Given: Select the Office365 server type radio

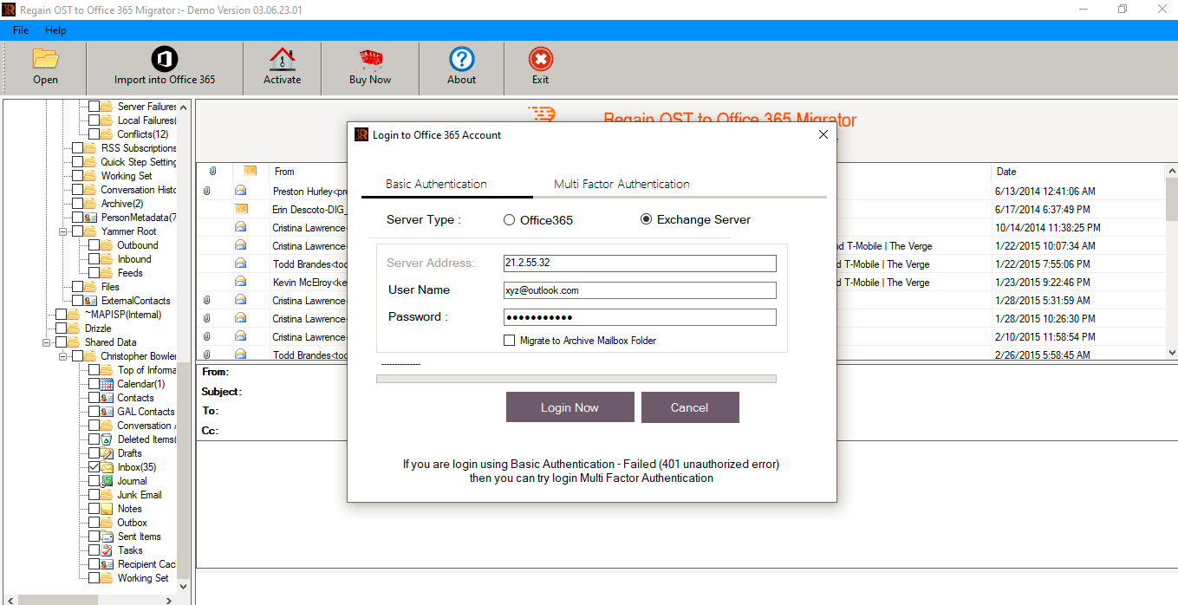Looking at the screenshot, I should [x=509, y=220].
